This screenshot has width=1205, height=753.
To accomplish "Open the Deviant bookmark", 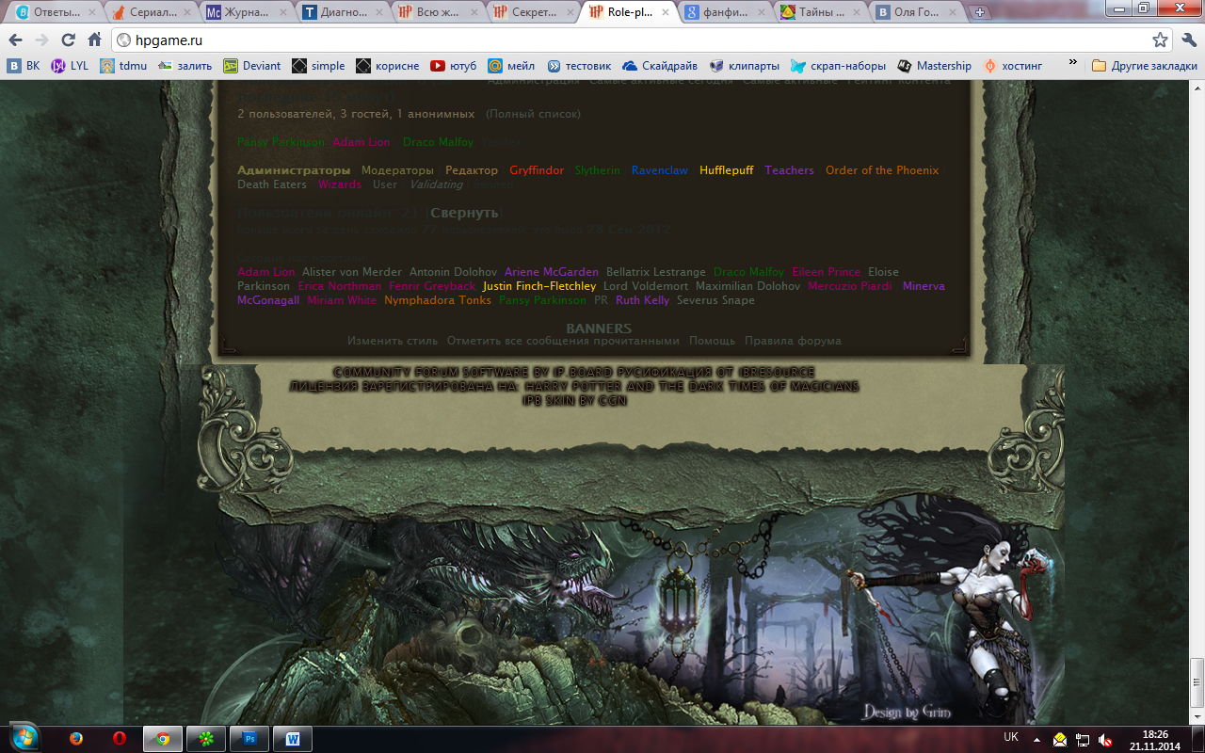I will (x=252, y=66).
